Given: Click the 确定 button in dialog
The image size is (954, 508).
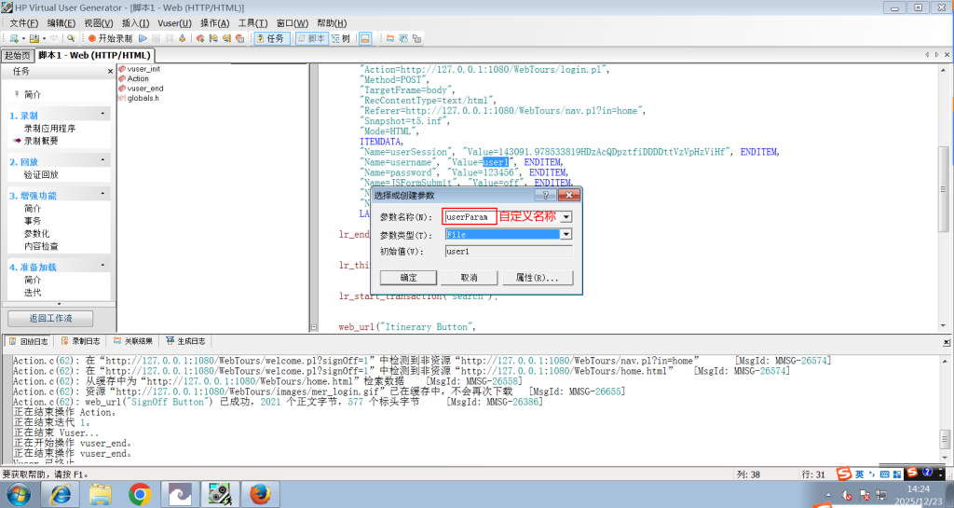Looking at the screenshot, I should pyautogui.click(x=408, y=278).
